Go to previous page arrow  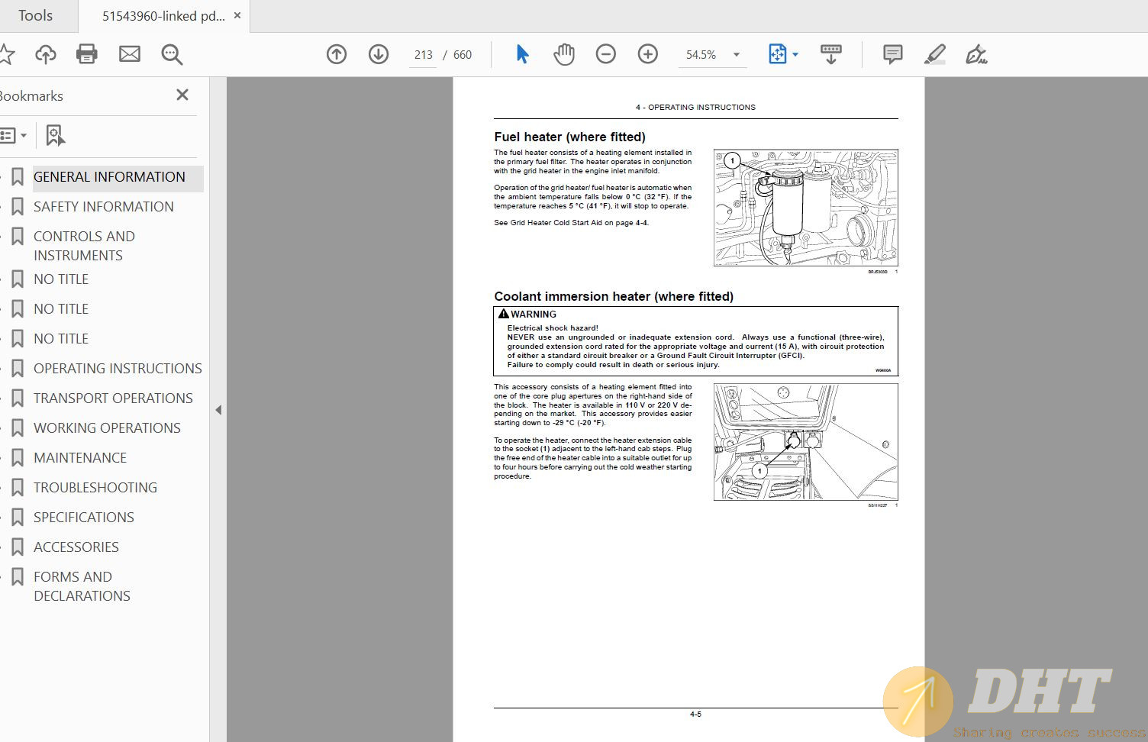[x=337, y=54]
